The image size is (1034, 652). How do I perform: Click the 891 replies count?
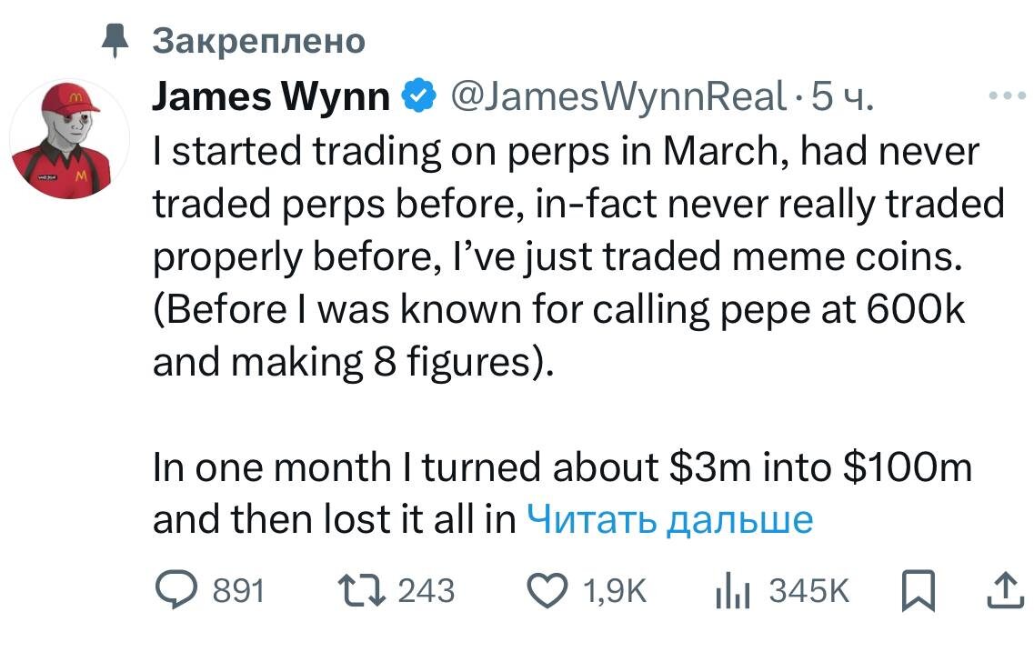point(237,592)
